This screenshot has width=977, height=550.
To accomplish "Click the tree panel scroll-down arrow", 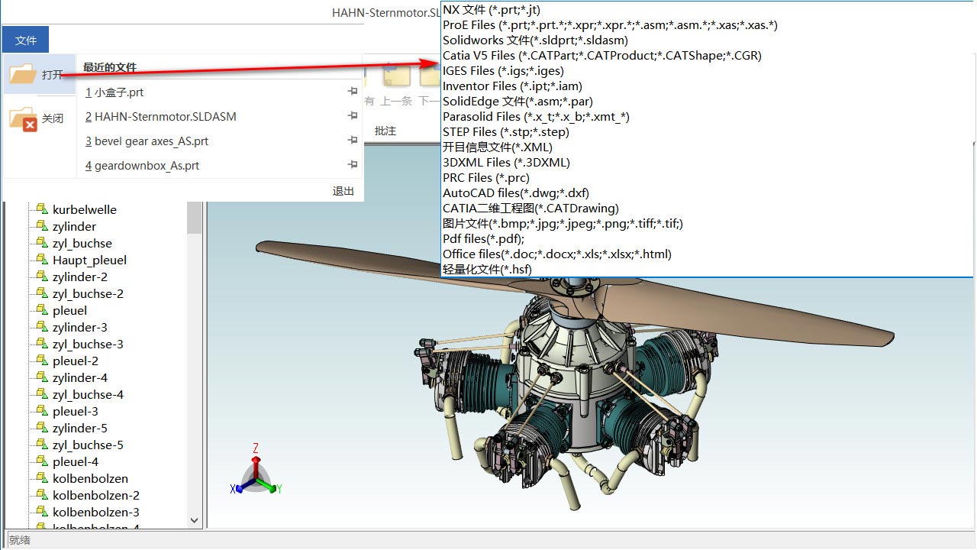I will pos(195,520).
